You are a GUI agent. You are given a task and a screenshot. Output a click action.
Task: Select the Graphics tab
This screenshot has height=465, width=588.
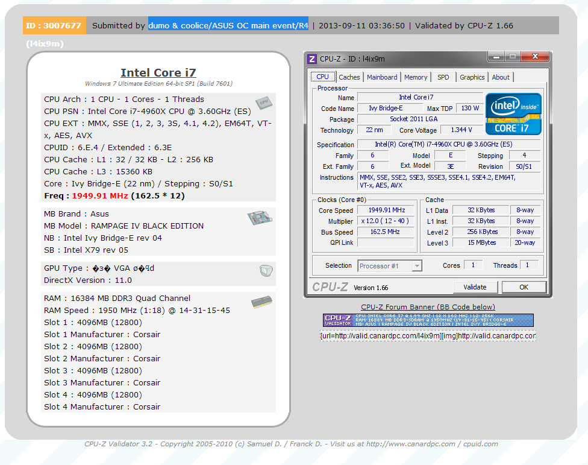(x=472, y=77)
